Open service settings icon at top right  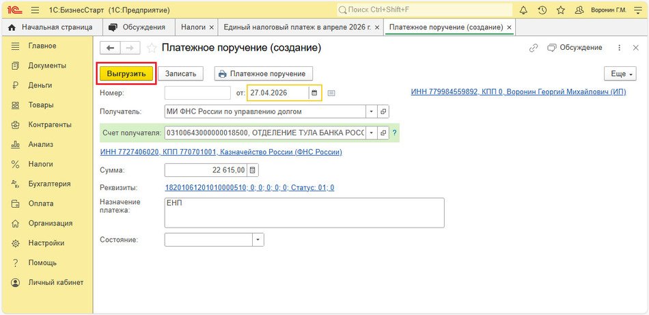637,10
